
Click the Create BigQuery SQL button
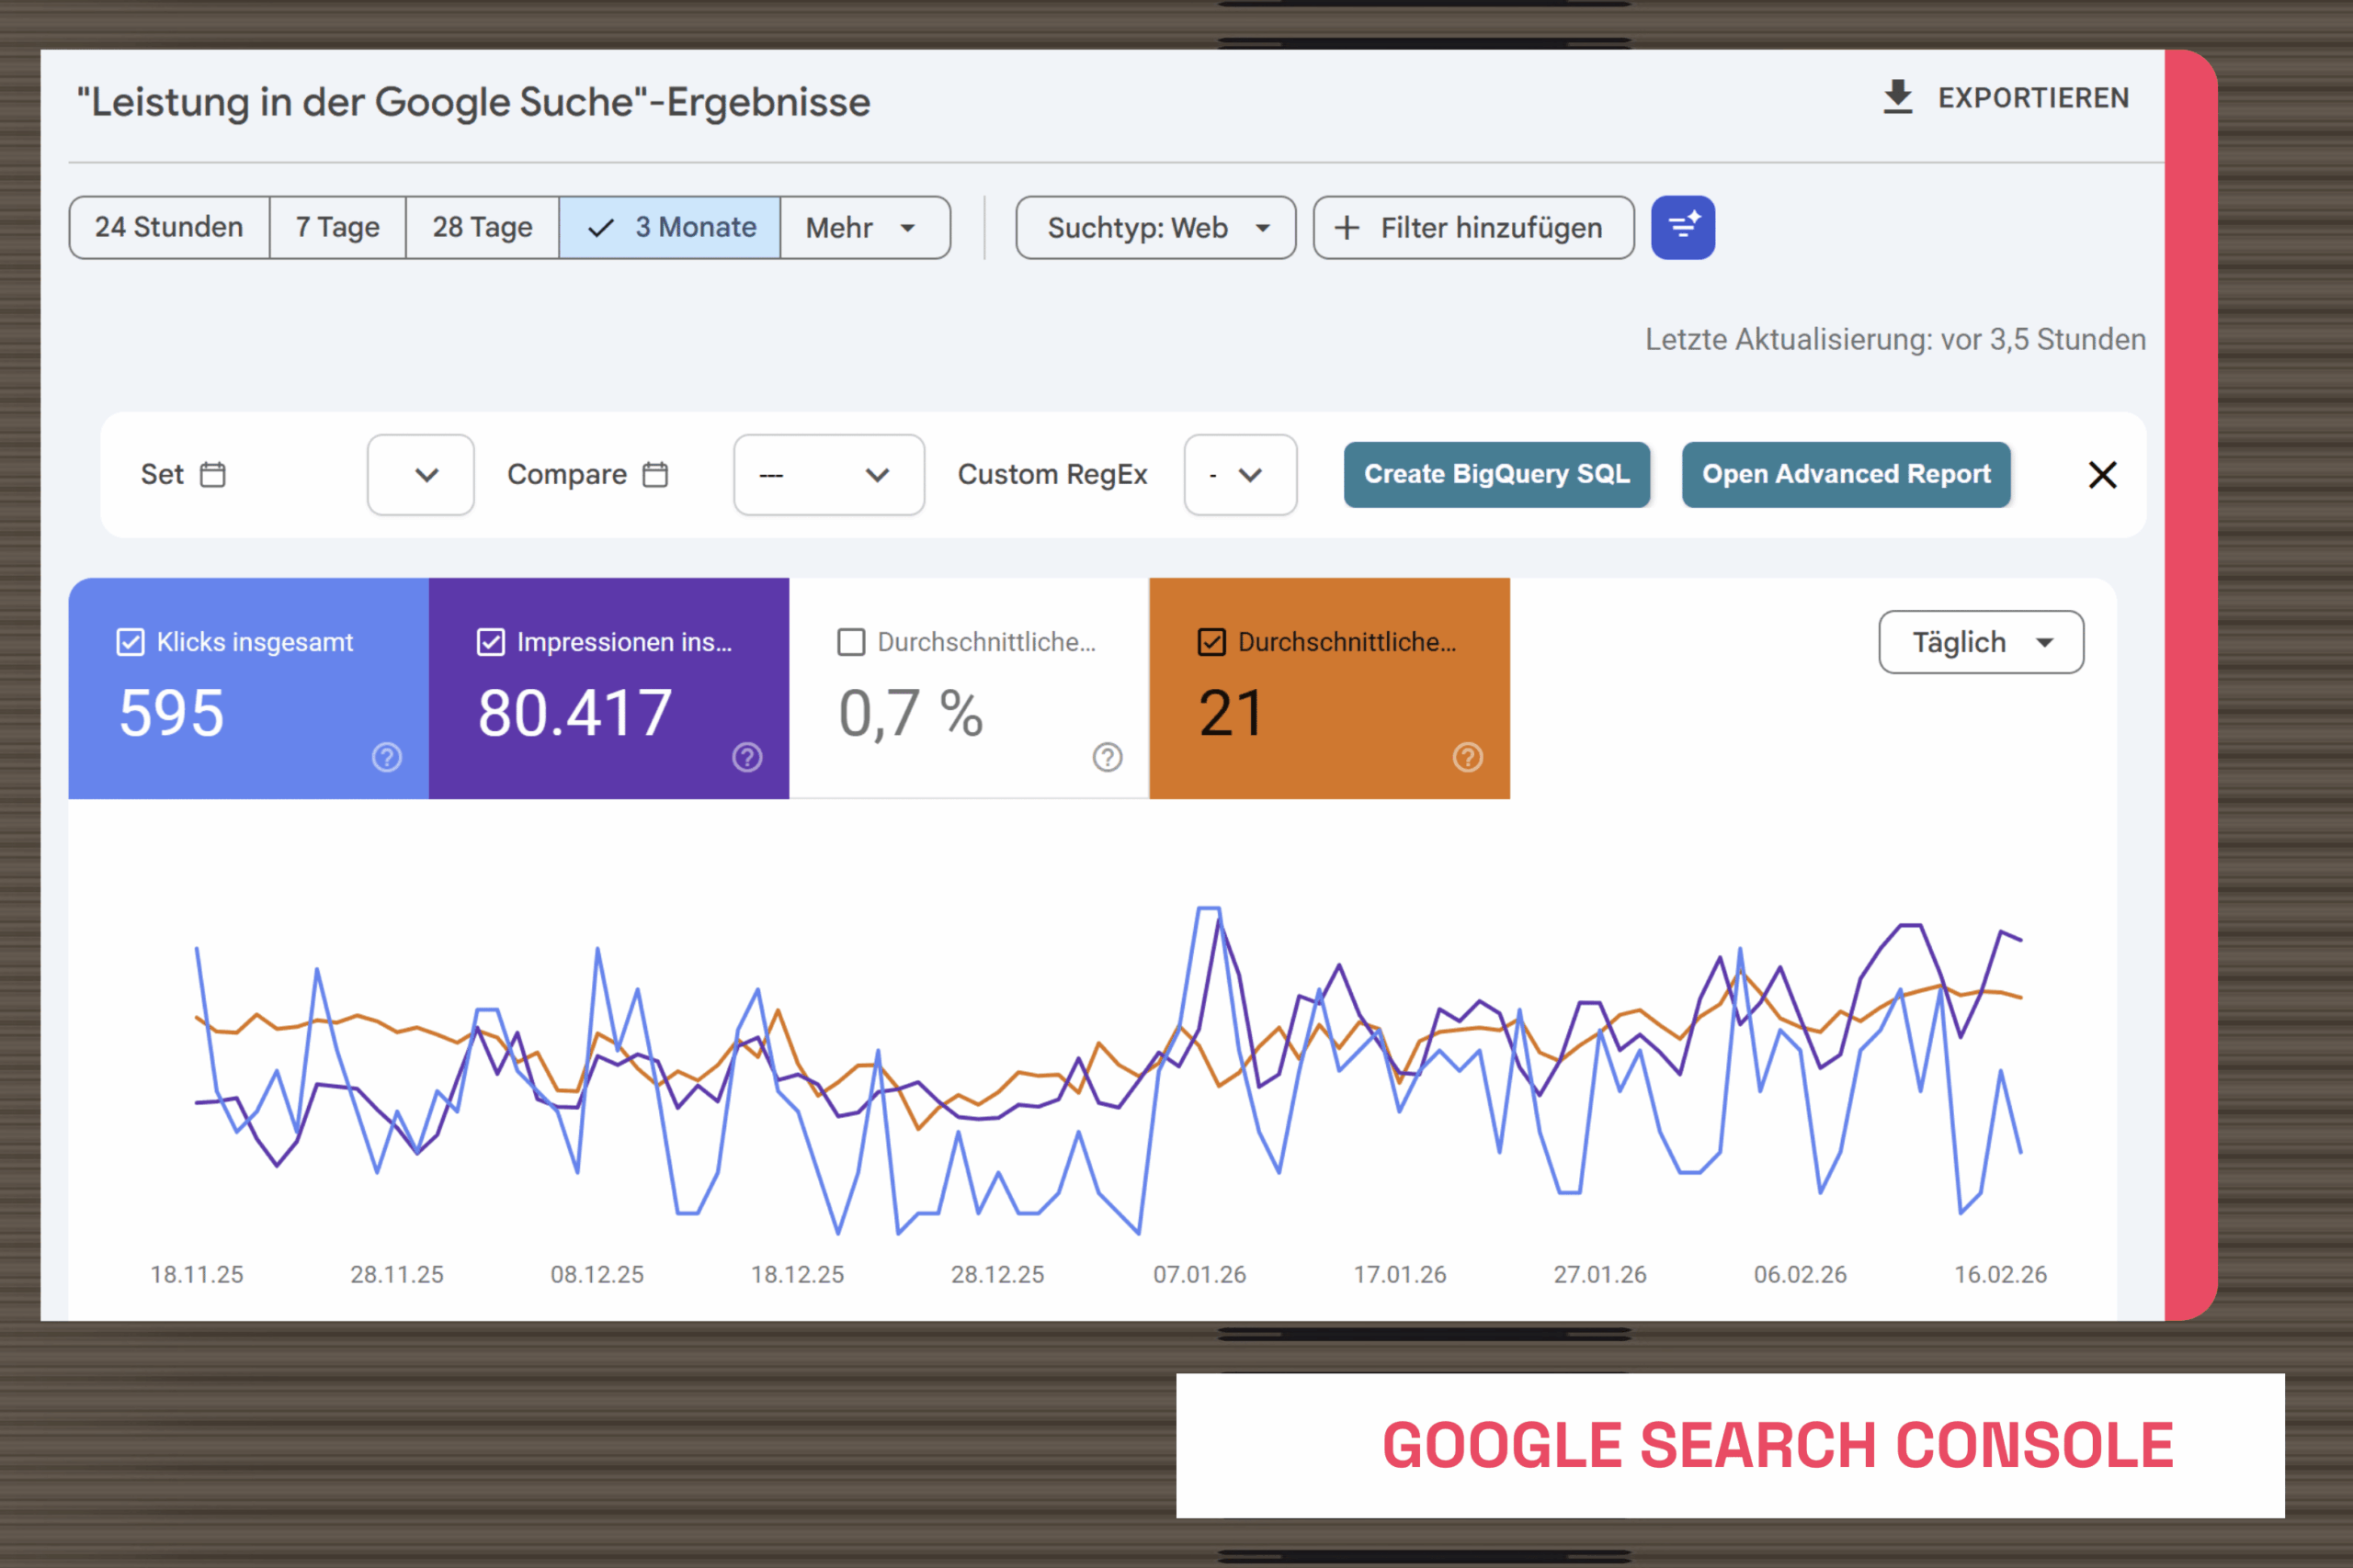point(1496,474)
